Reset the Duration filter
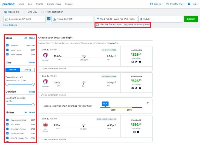 click(x=32, y=92)
